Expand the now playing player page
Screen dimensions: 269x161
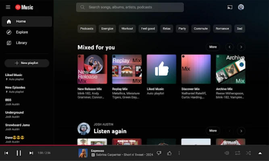pyautogui.click(x=260, y=153)
